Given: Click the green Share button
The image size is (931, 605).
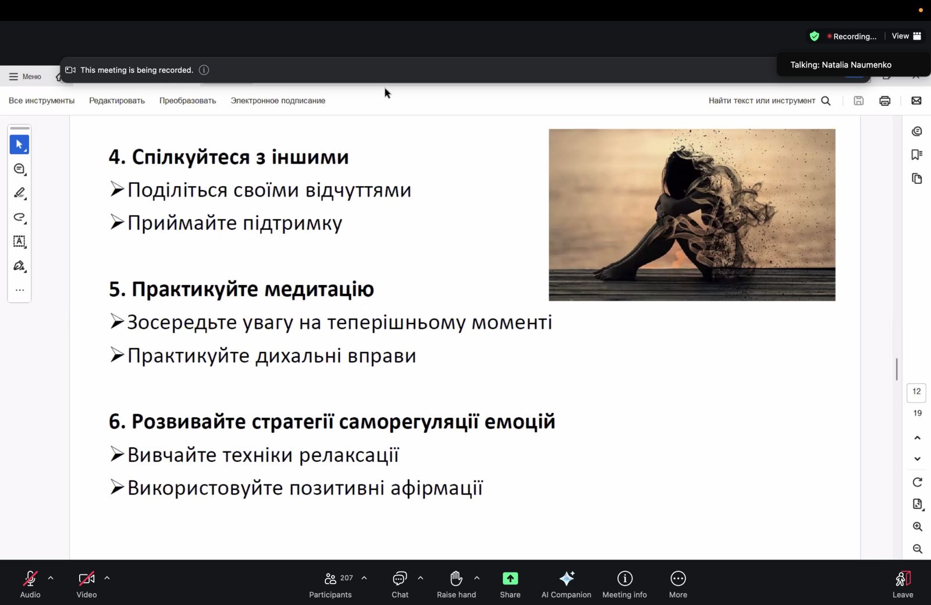Looking at the screenshot, I should click(x=510, y=583).
